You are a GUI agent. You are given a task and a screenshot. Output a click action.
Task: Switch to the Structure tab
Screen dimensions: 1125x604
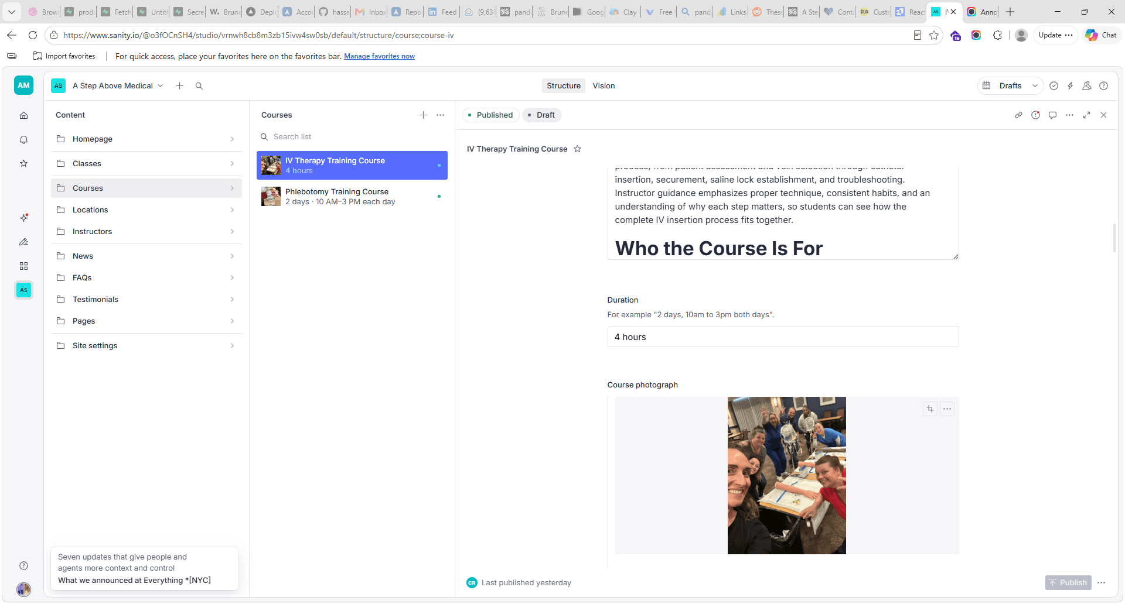(x=564, y=85)
